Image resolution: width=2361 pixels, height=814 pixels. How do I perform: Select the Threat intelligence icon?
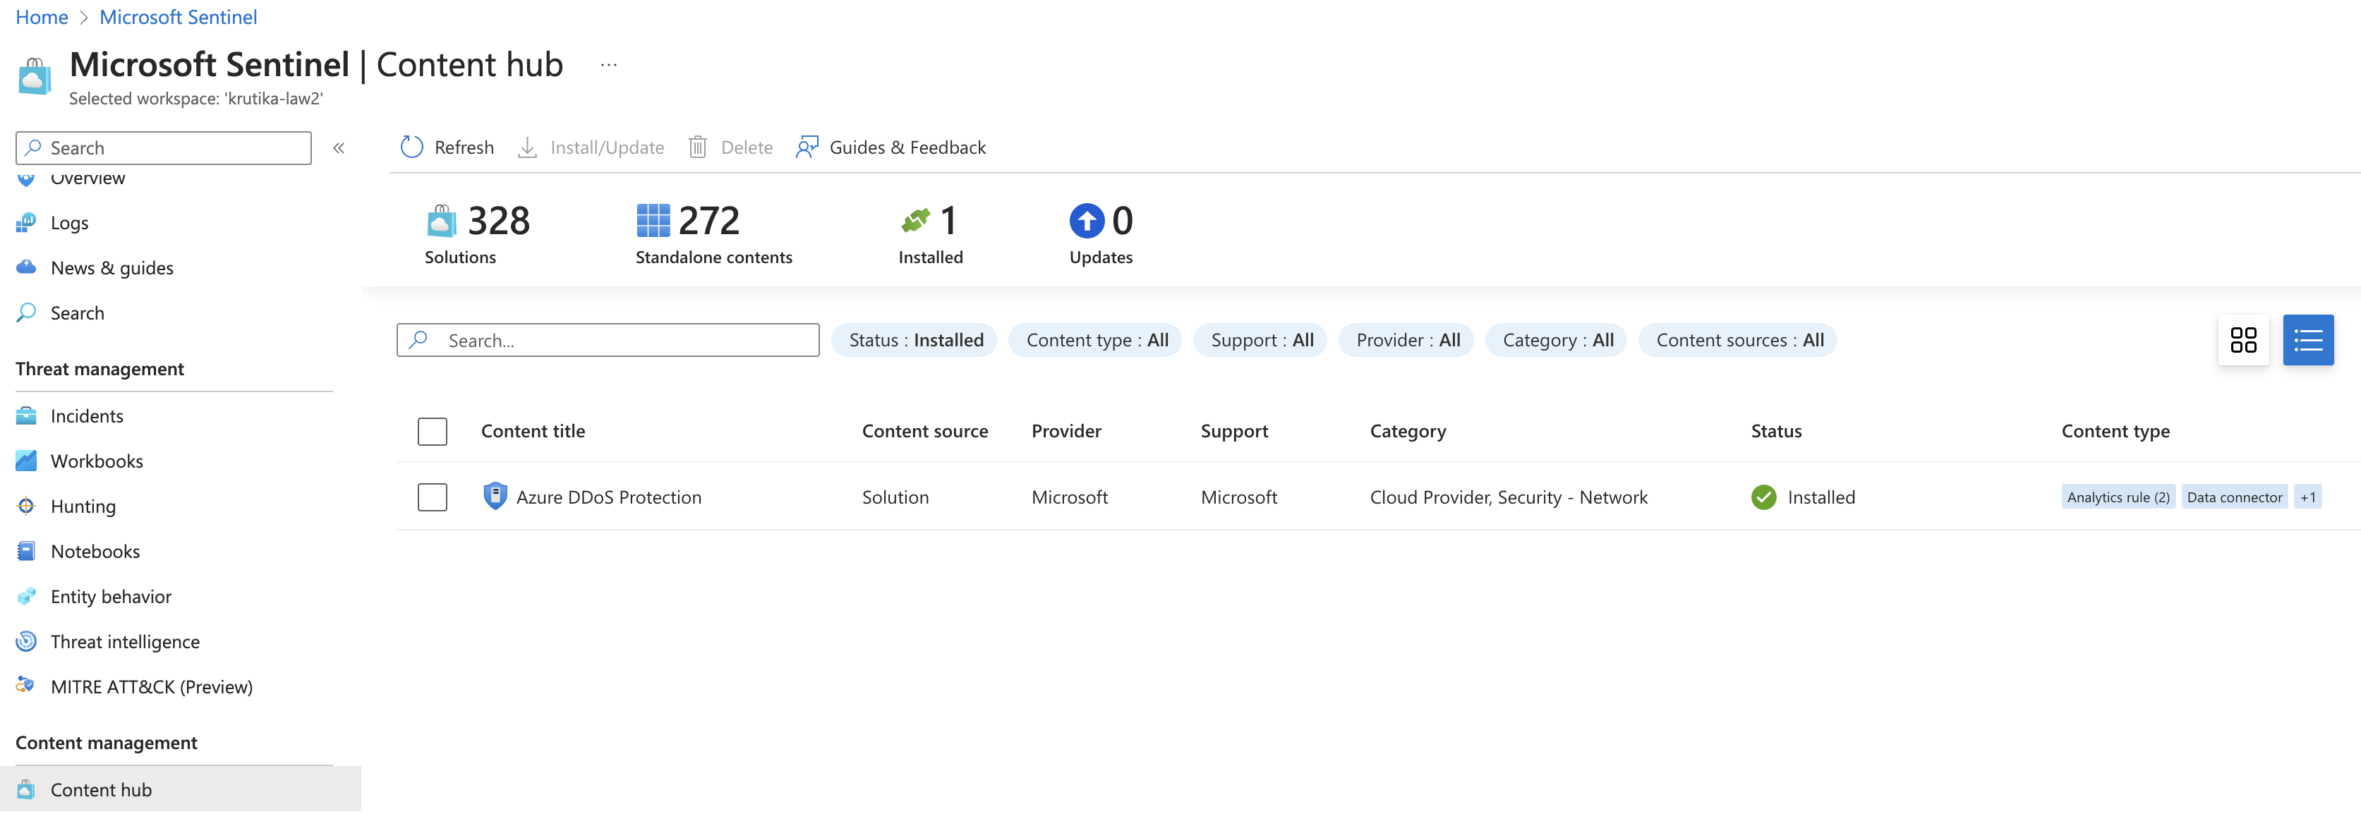[27, 640]
